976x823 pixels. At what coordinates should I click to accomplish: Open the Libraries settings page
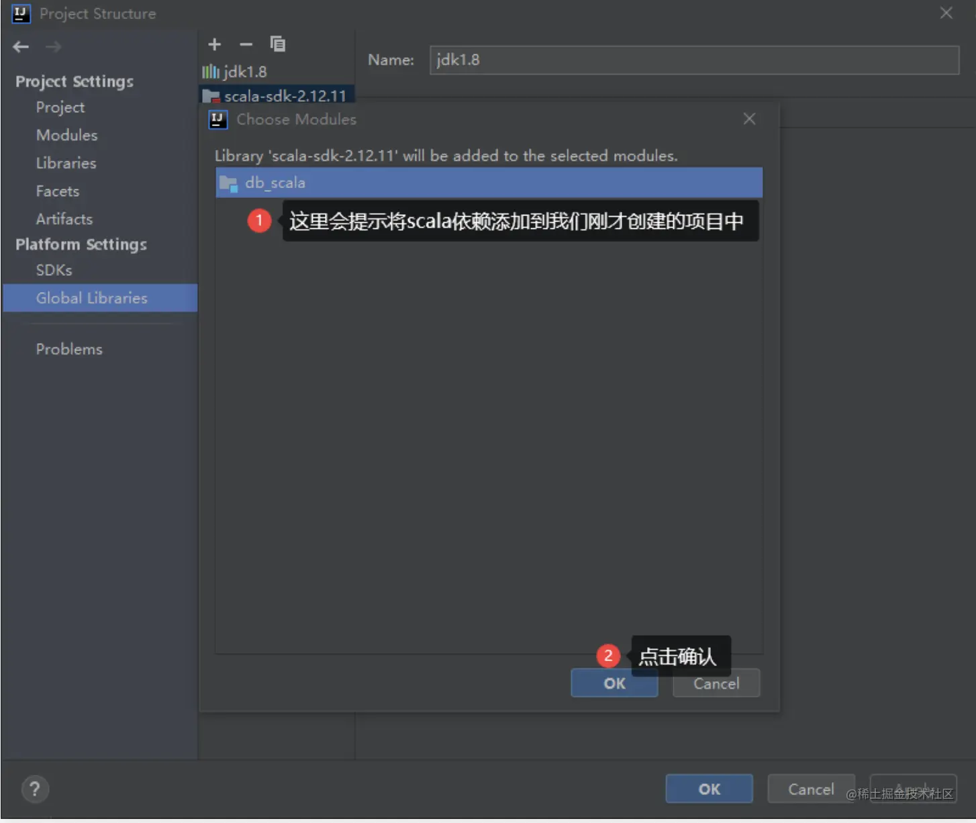coord(66,163)
